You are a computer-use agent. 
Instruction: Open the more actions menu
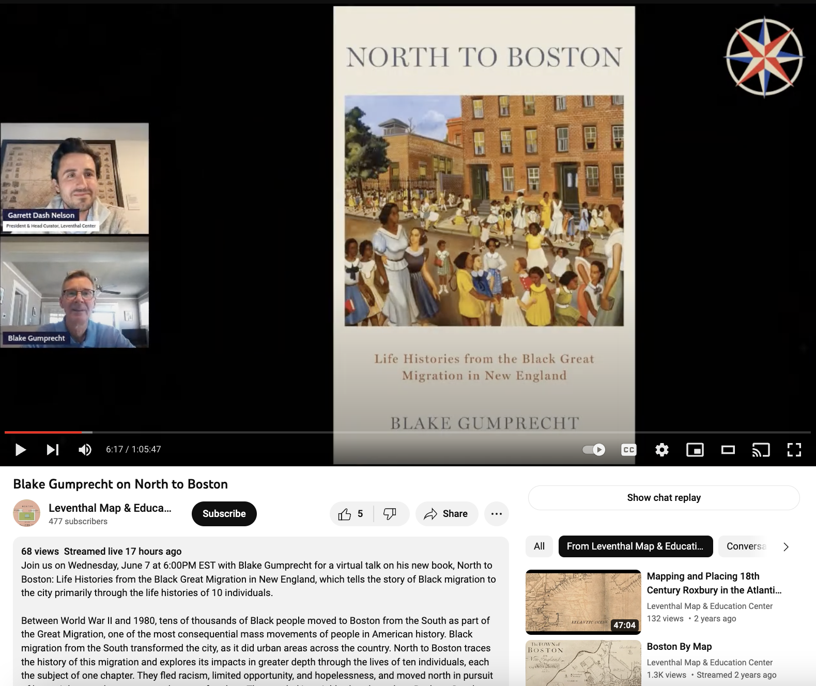(497, 514)
